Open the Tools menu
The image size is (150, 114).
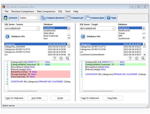(x=68, y=11)
